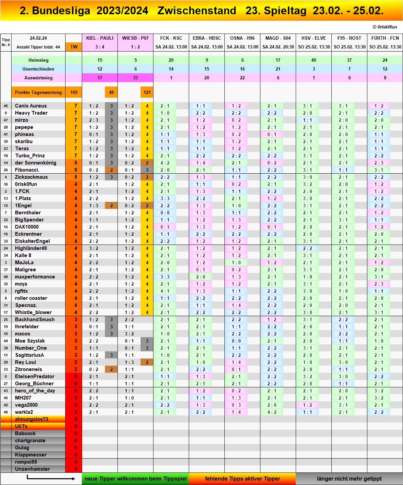Select tipper name 1.FCK

tap(22, 191)
